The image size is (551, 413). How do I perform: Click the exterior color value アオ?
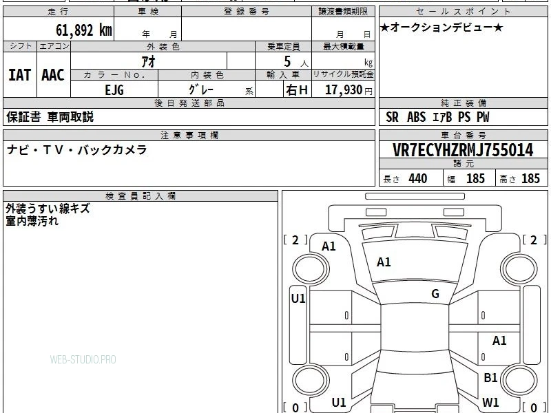point(149,61)
